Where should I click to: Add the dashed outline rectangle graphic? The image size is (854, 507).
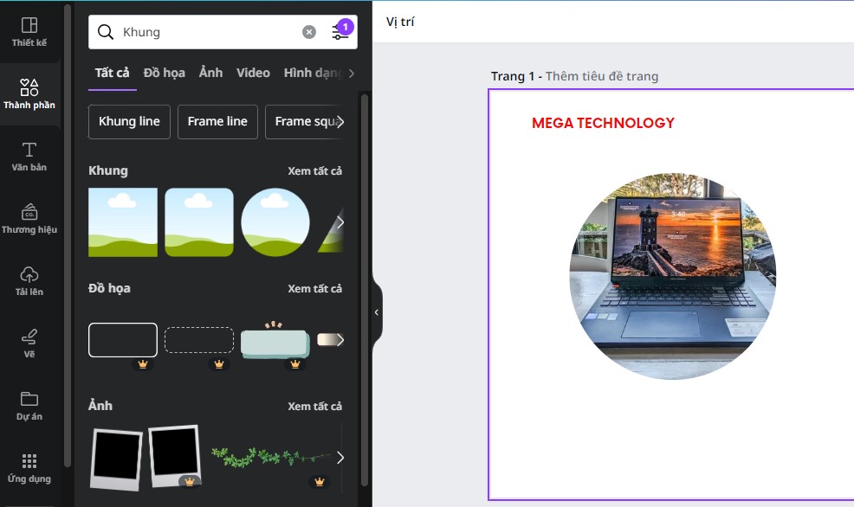coord(199,340)
